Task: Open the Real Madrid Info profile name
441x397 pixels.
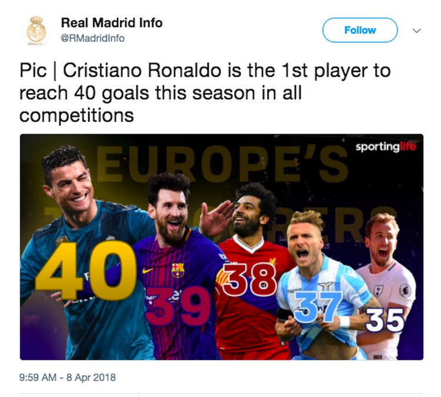Action: pyautogui.click(x=112, y=22)
